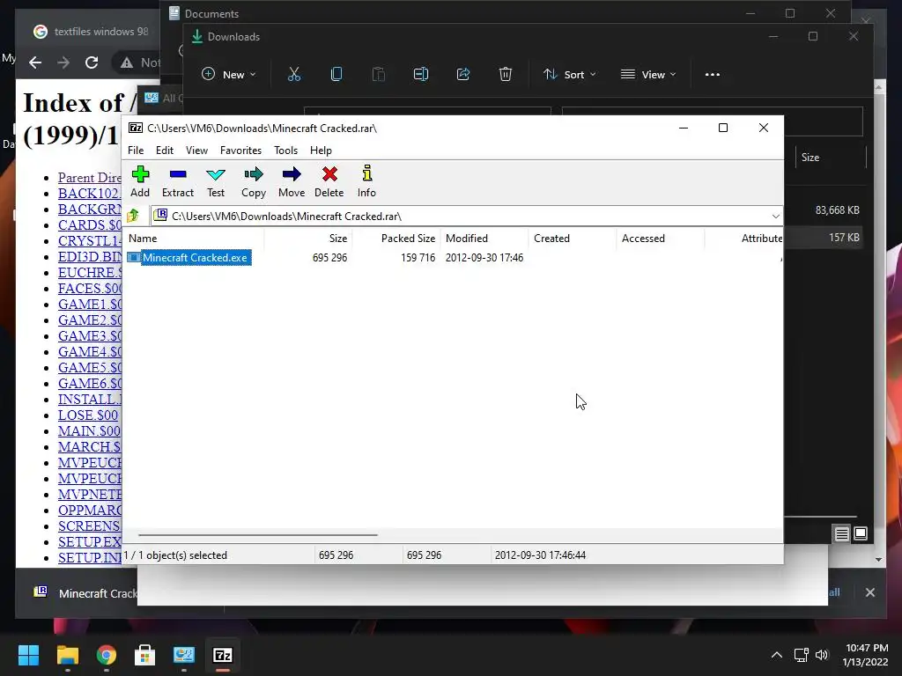Open the Edit menu in 7-Zip
The height and width of the screenshot is (676, 902).
point(165,150)
